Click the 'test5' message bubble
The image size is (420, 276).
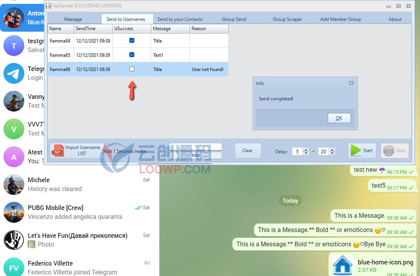pyautogui.click(x=392, y=186)
